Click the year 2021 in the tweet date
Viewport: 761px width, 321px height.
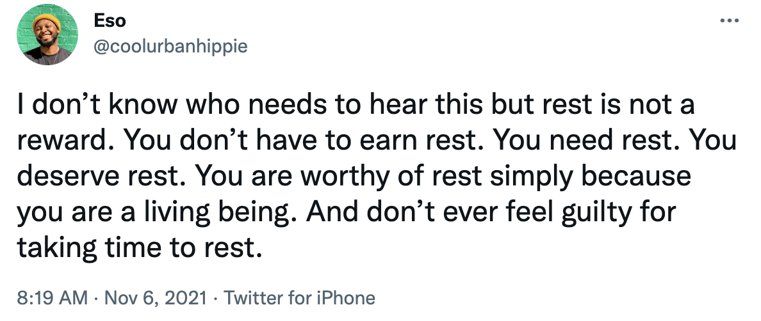coord(186,298)
